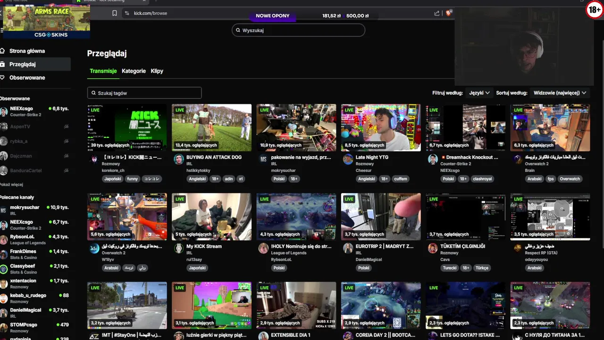Click Cheesur channel avatar
This screenshot has width=604, height=340.
[x=348, y=159]
